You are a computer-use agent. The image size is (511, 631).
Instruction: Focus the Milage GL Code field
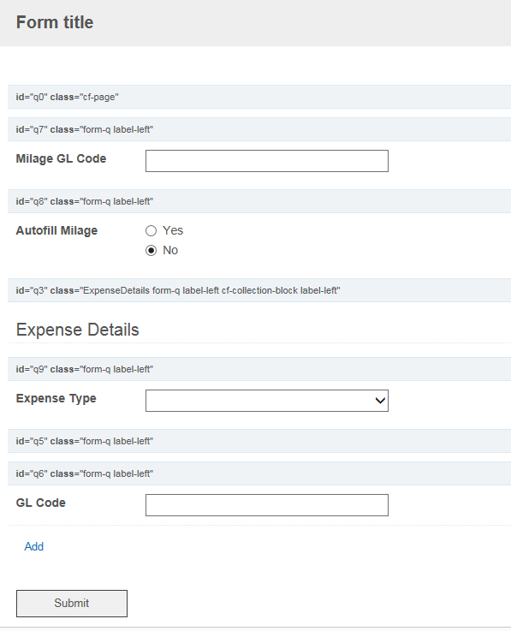point(267,161)
